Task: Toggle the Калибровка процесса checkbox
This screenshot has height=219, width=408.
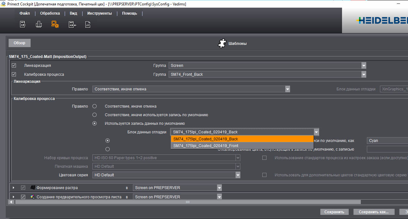Action: click(14, 74)
